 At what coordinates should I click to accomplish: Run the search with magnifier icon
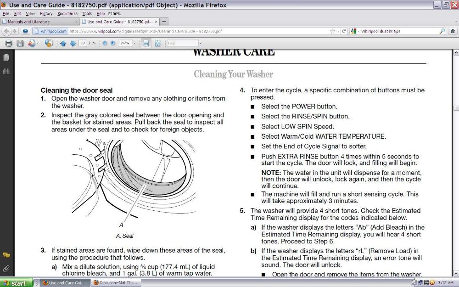click(442, 31)
